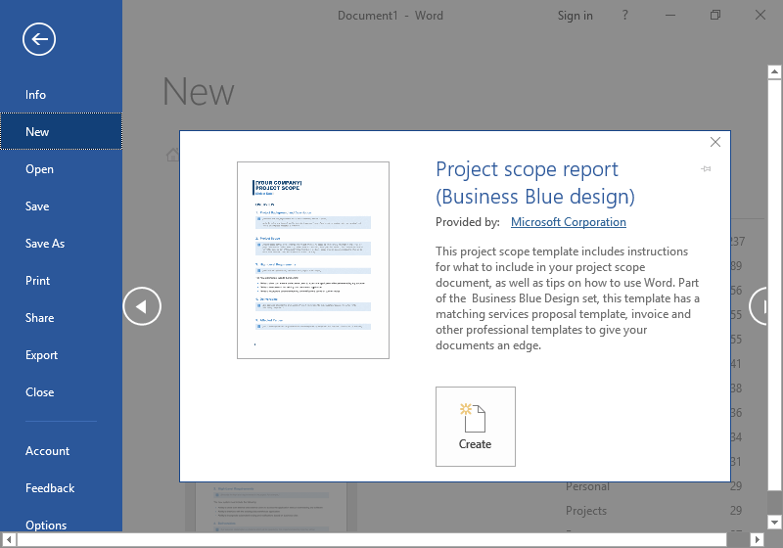Screen dimensions: 783x548
Task: Open the Feedback page
Action: [x=61, y=487]
